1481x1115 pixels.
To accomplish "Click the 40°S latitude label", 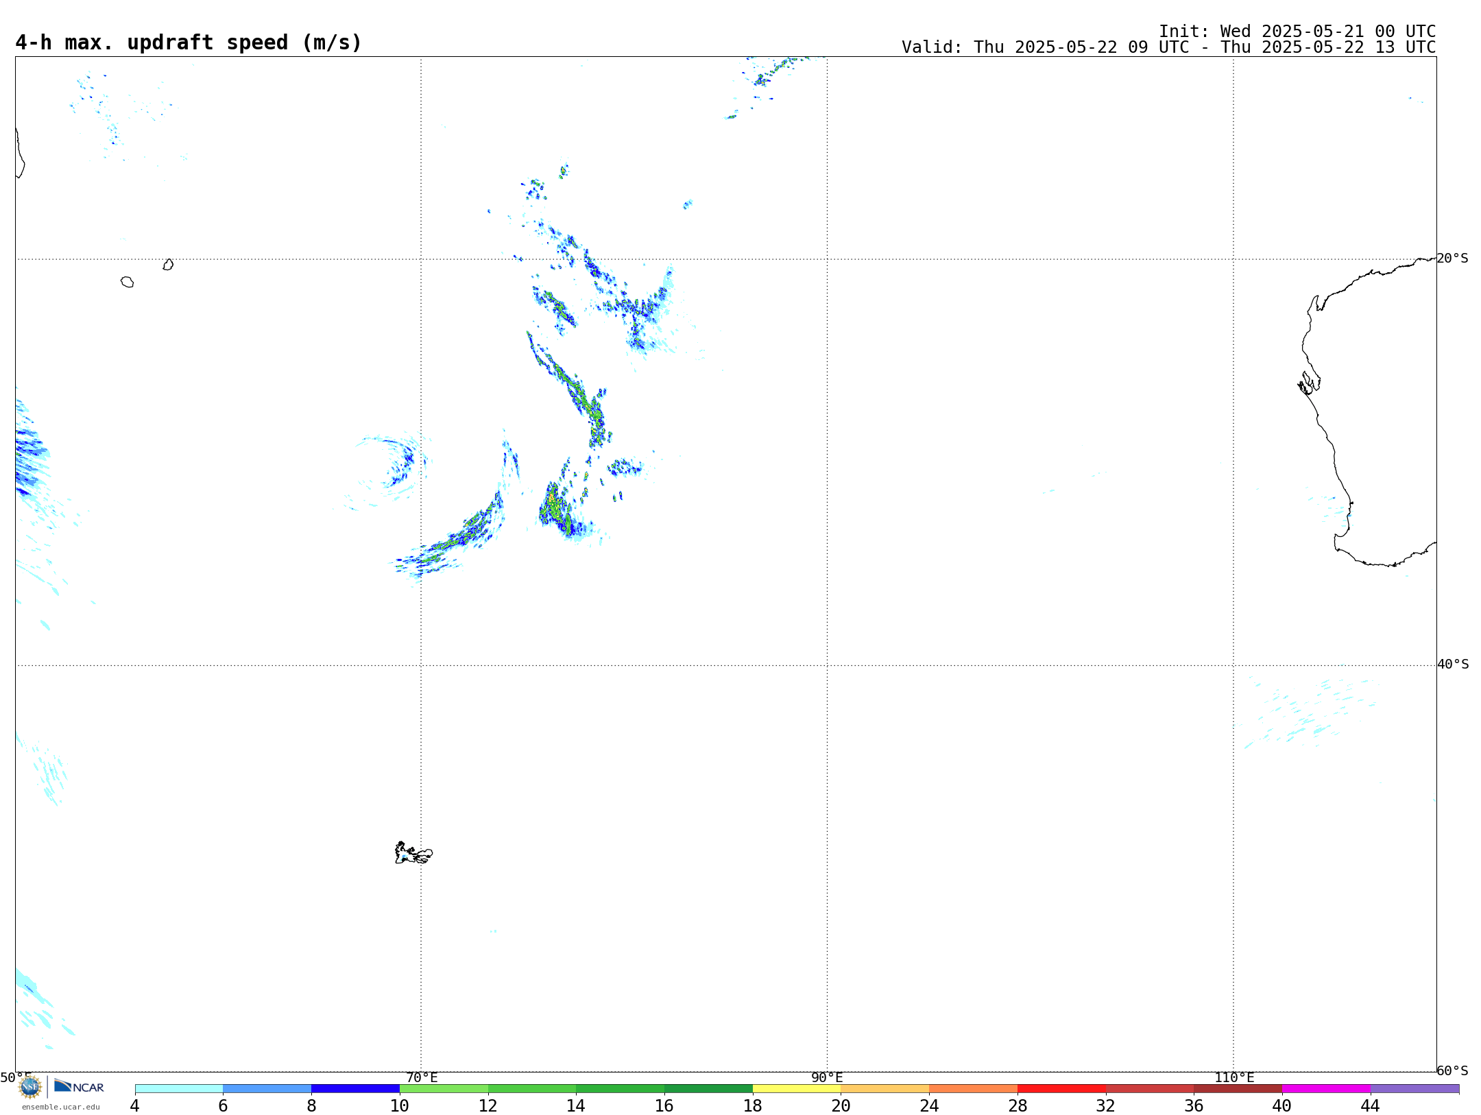I will click(x=1453, y=664).
